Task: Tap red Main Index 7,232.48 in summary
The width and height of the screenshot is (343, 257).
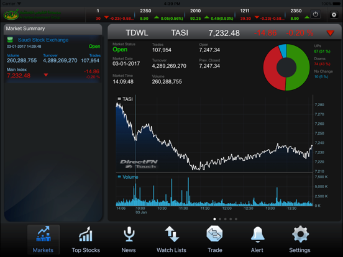Action: tap(19, 76)
